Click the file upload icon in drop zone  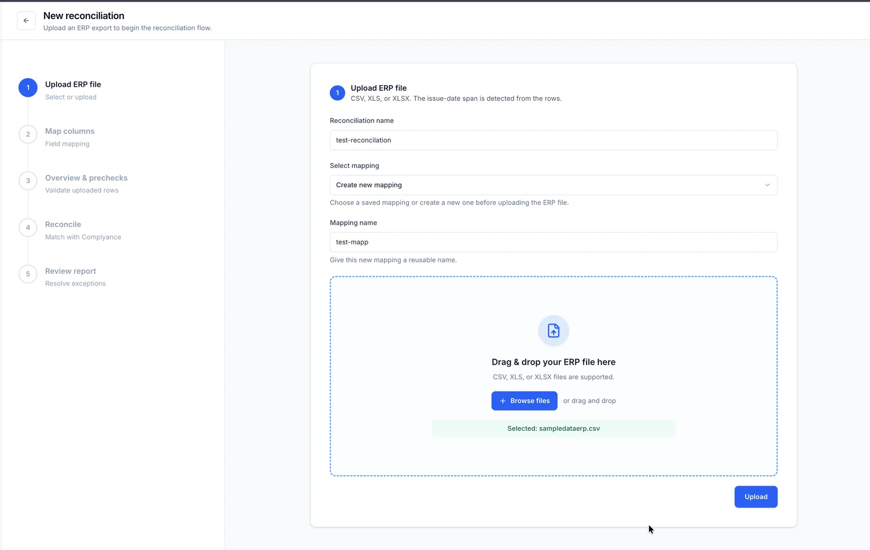pos(554,331)
